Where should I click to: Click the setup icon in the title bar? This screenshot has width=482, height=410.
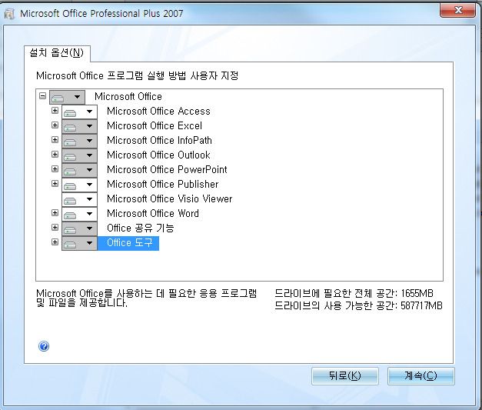pos(9,14)
